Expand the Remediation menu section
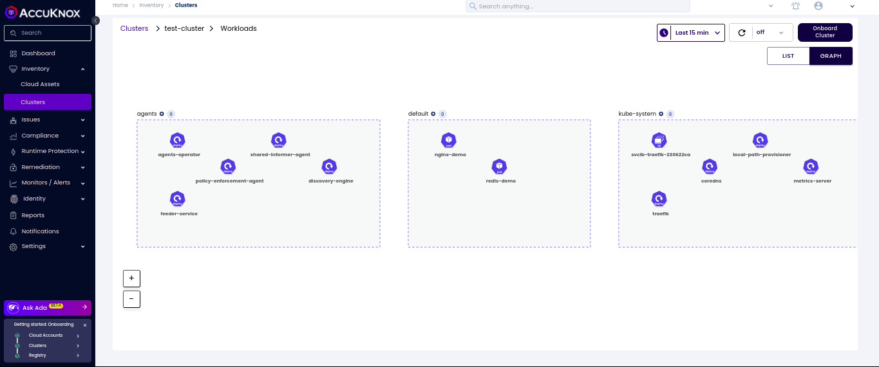 (x=82, y=167)
